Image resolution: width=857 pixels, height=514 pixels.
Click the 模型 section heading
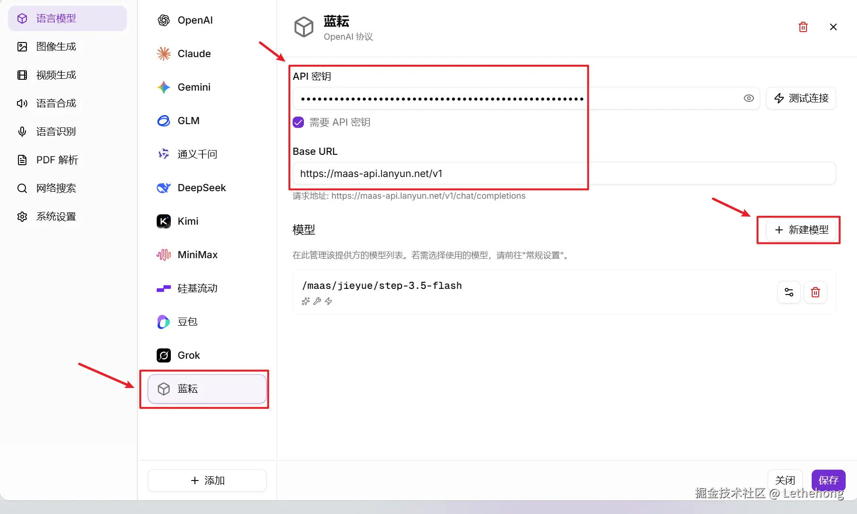tap(304, 230)
